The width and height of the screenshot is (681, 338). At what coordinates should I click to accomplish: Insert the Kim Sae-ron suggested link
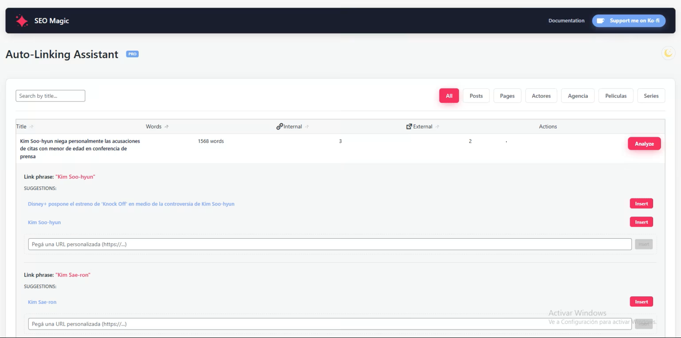pyautogui.click(x=641, y=301)
